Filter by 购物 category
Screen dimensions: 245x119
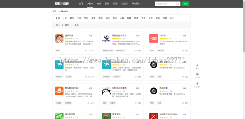pyautogui.click(x=115, y=18)
